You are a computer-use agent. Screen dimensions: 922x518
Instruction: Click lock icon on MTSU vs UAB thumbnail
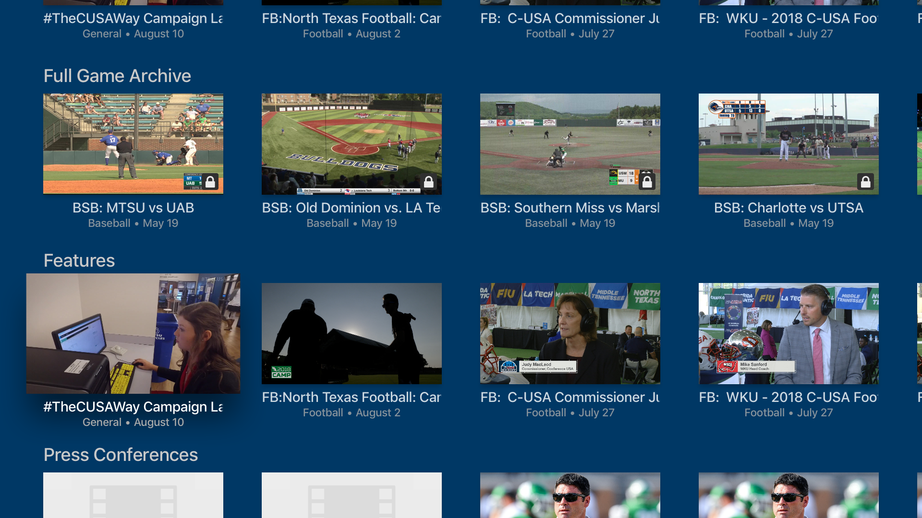tap(210, 182)
